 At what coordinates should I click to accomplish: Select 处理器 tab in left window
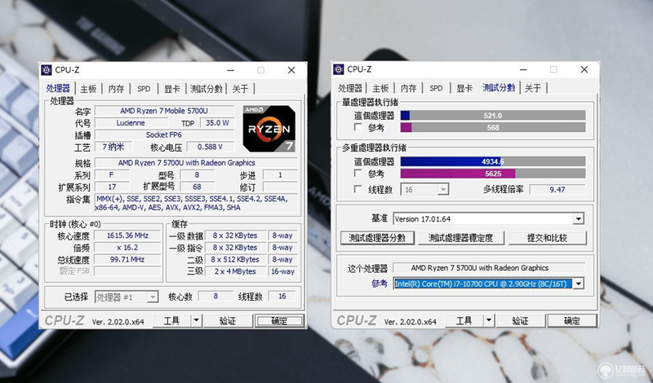coord(58,88)
